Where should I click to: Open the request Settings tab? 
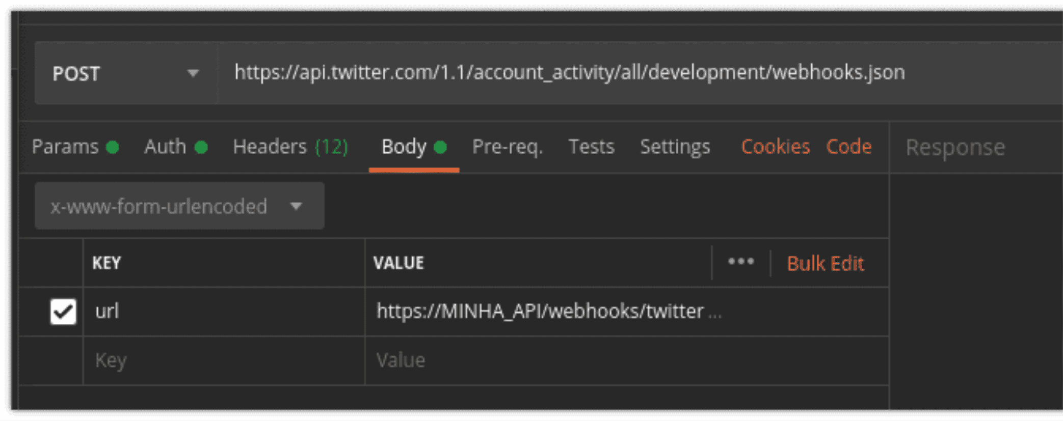pyautogui.click(x=675, y=147)
